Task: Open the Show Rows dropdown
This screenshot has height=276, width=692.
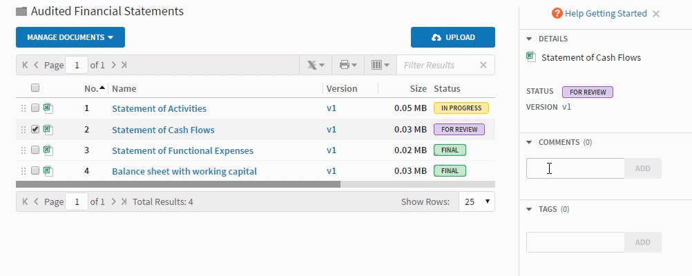Action: coord(478,202)
